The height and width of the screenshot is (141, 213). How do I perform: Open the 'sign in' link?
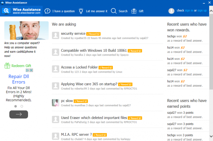coord(189,11)
